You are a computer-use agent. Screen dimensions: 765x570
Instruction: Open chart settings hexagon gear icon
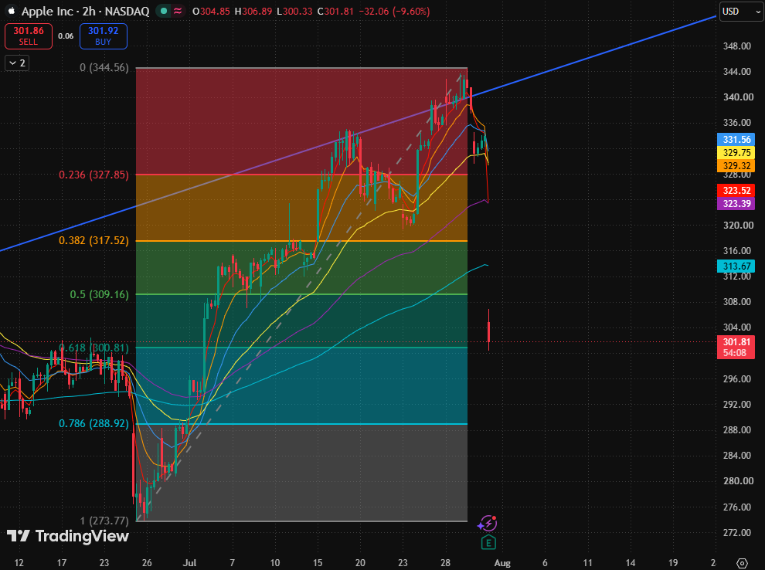click(742, 563)
